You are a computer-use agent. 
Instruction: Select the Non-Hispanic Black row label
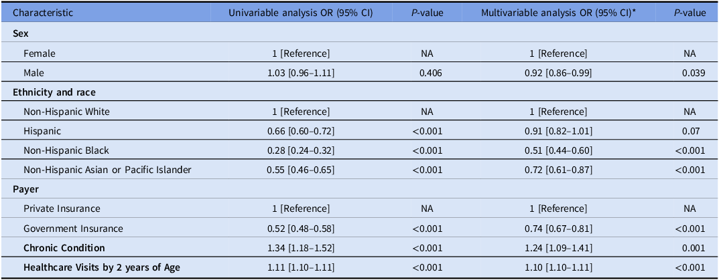point(66,150)
